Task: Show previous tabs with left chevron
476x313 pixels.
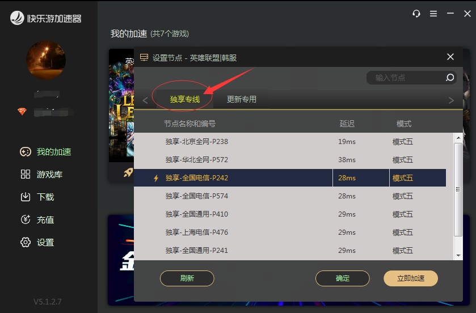Action: [145, 100]
